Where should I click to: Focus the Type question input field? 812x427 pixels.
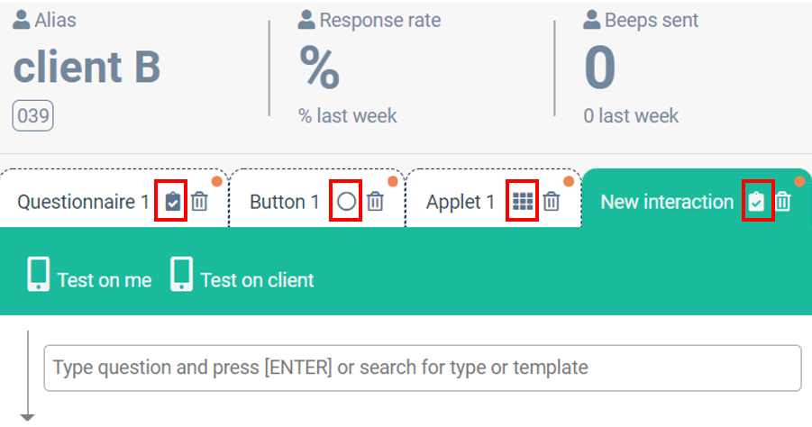tap(422, 368)
